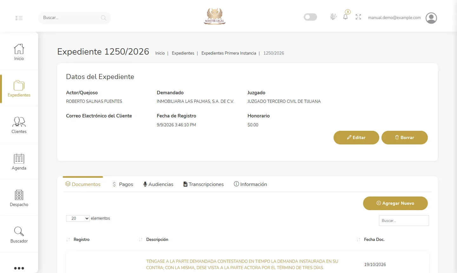This screenshot has width=457, height=273.
Task: Click the Editar button
Action: click(x=356, y=137)
